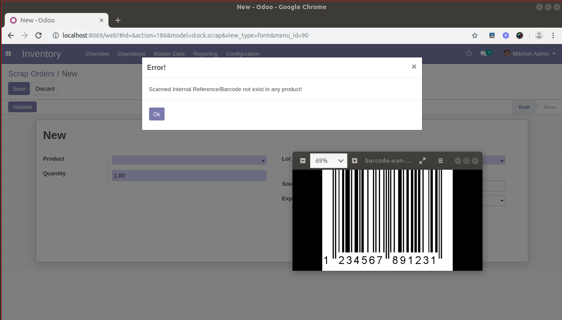Expand the Lot dropdown arrow

502,161
